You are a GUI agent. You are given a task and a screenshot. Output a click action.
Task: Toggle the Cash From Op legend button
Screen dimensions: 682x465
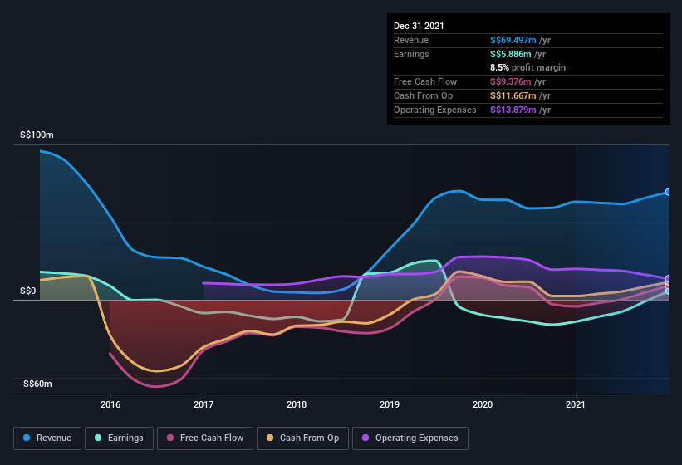pyautogui.click(x=302, y=438)
